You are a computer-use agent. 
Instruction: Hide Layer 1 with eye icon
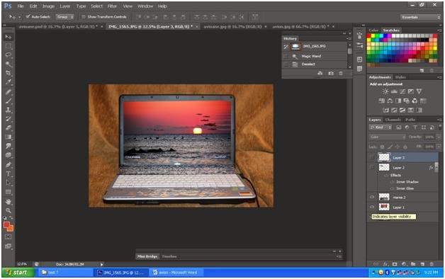[372, 207]
